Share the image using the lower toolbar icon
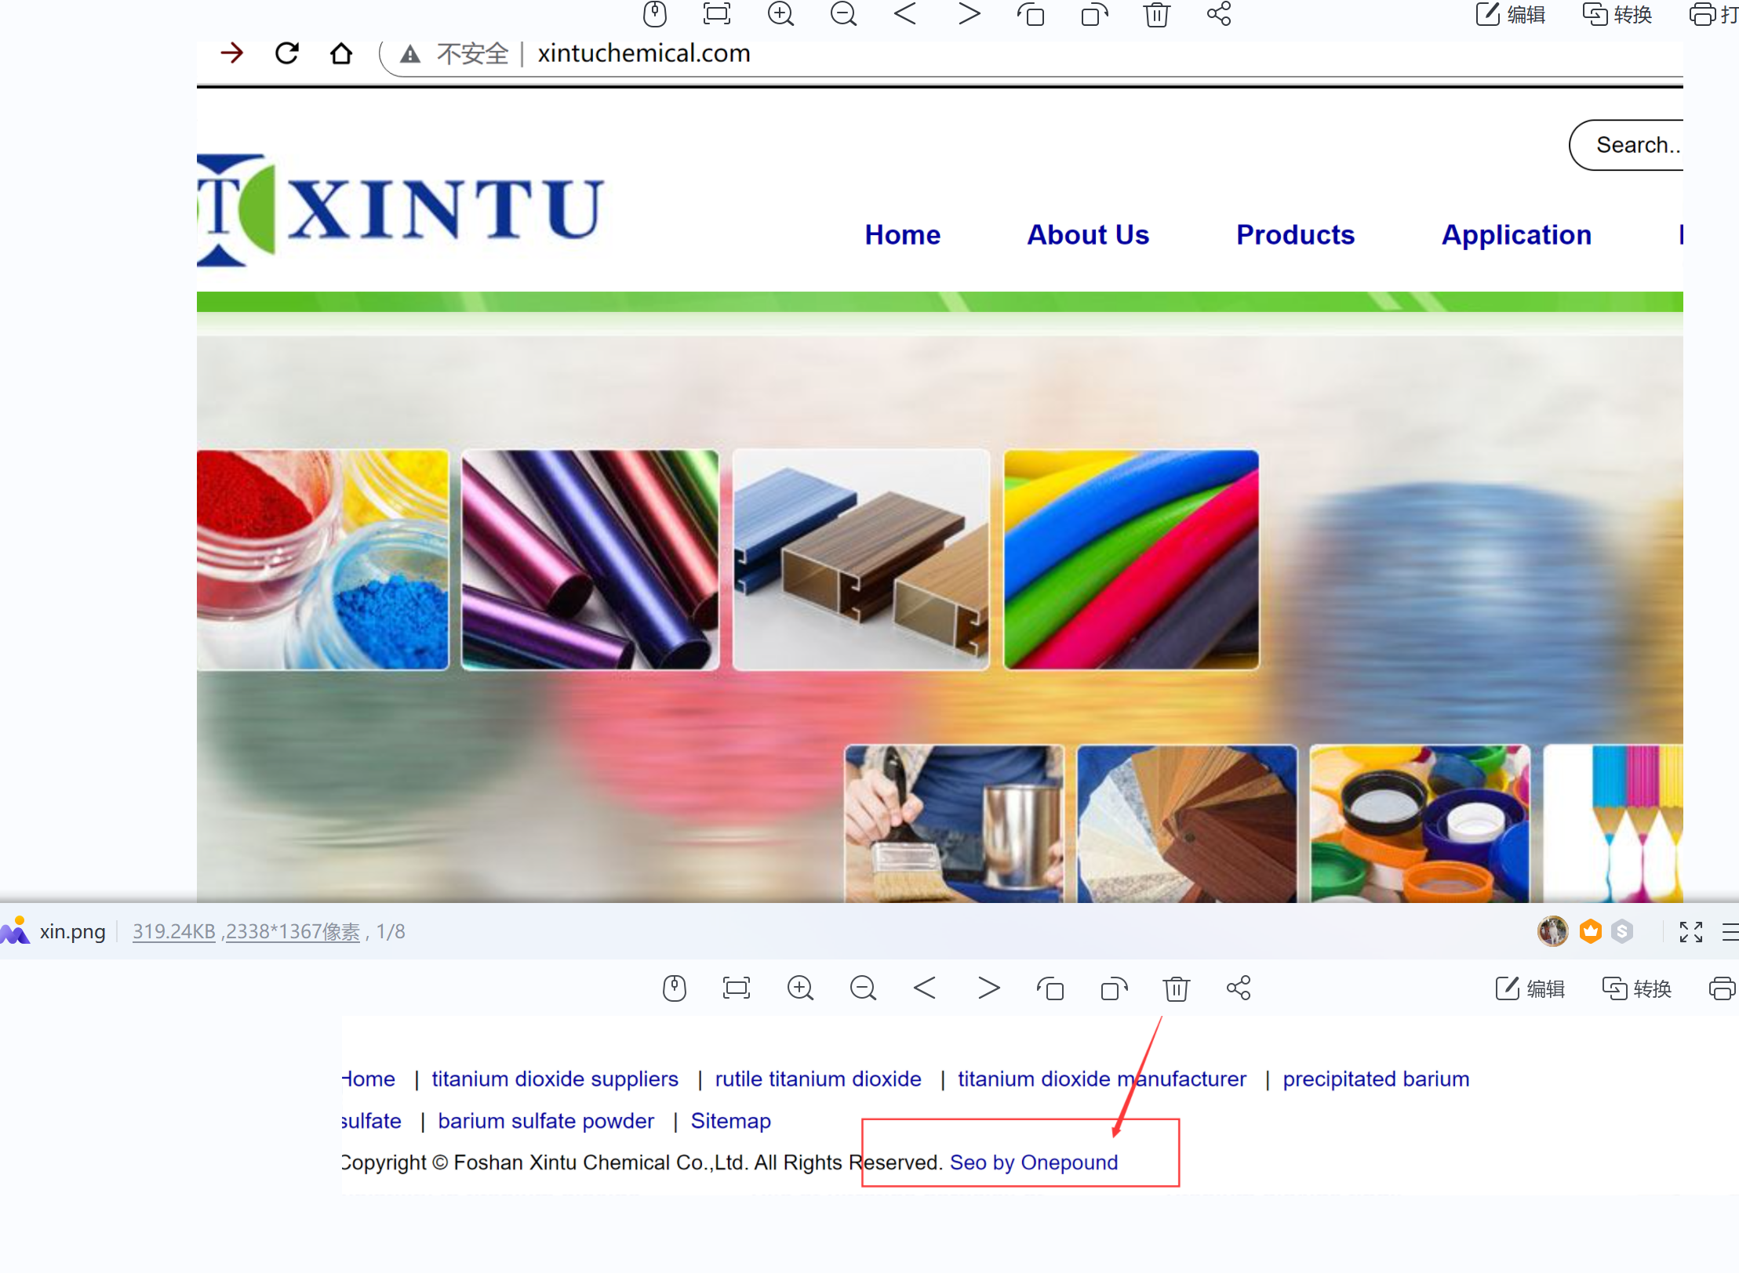This screenshot has height=1273, width=1739. 1239,988
